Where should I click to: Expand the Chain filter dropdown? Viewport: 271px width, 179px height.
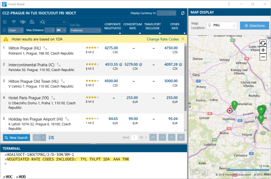15,31
